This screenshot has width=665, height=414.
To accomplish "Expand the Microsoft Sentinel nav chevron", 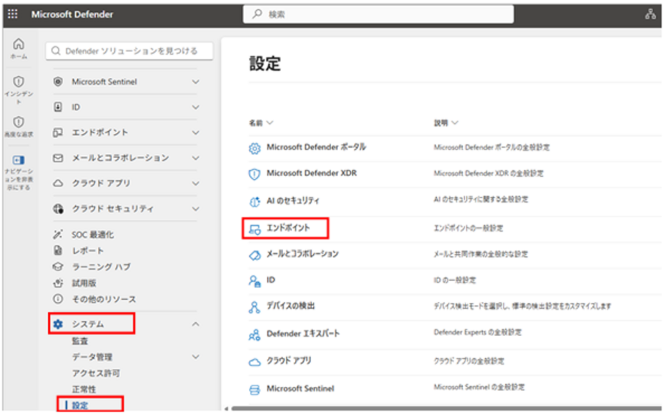I will tap(196, 82).
